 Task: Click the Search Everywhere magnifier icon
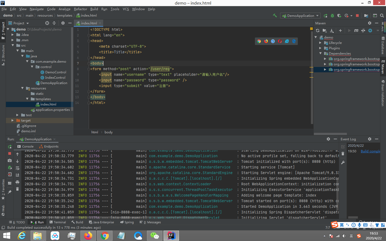pyautogui.click(x=382, y=16)
